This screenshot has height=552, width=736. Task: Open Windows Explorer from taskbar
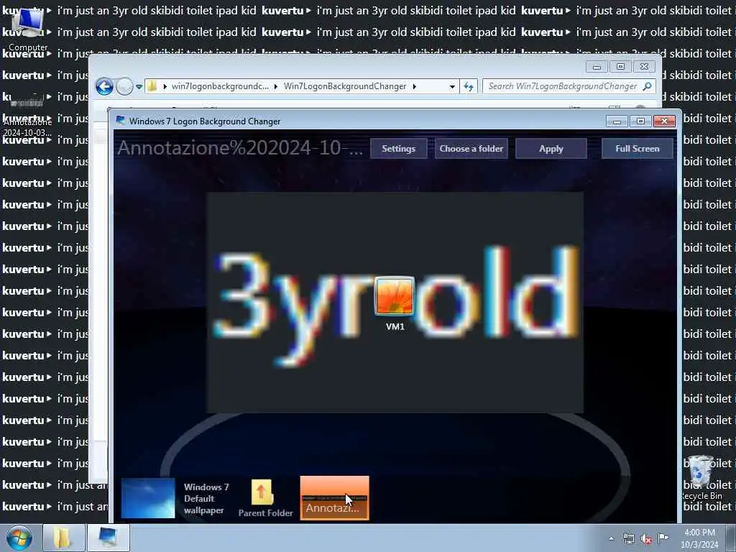click(63, 538)
